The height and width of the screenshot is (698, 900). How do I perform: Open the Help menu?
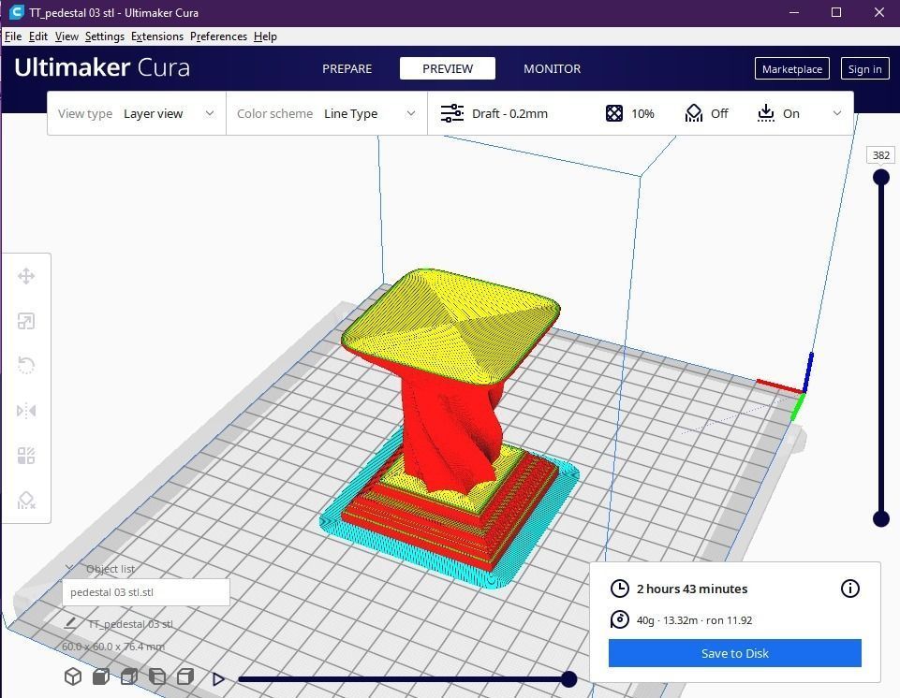(265, 36)
